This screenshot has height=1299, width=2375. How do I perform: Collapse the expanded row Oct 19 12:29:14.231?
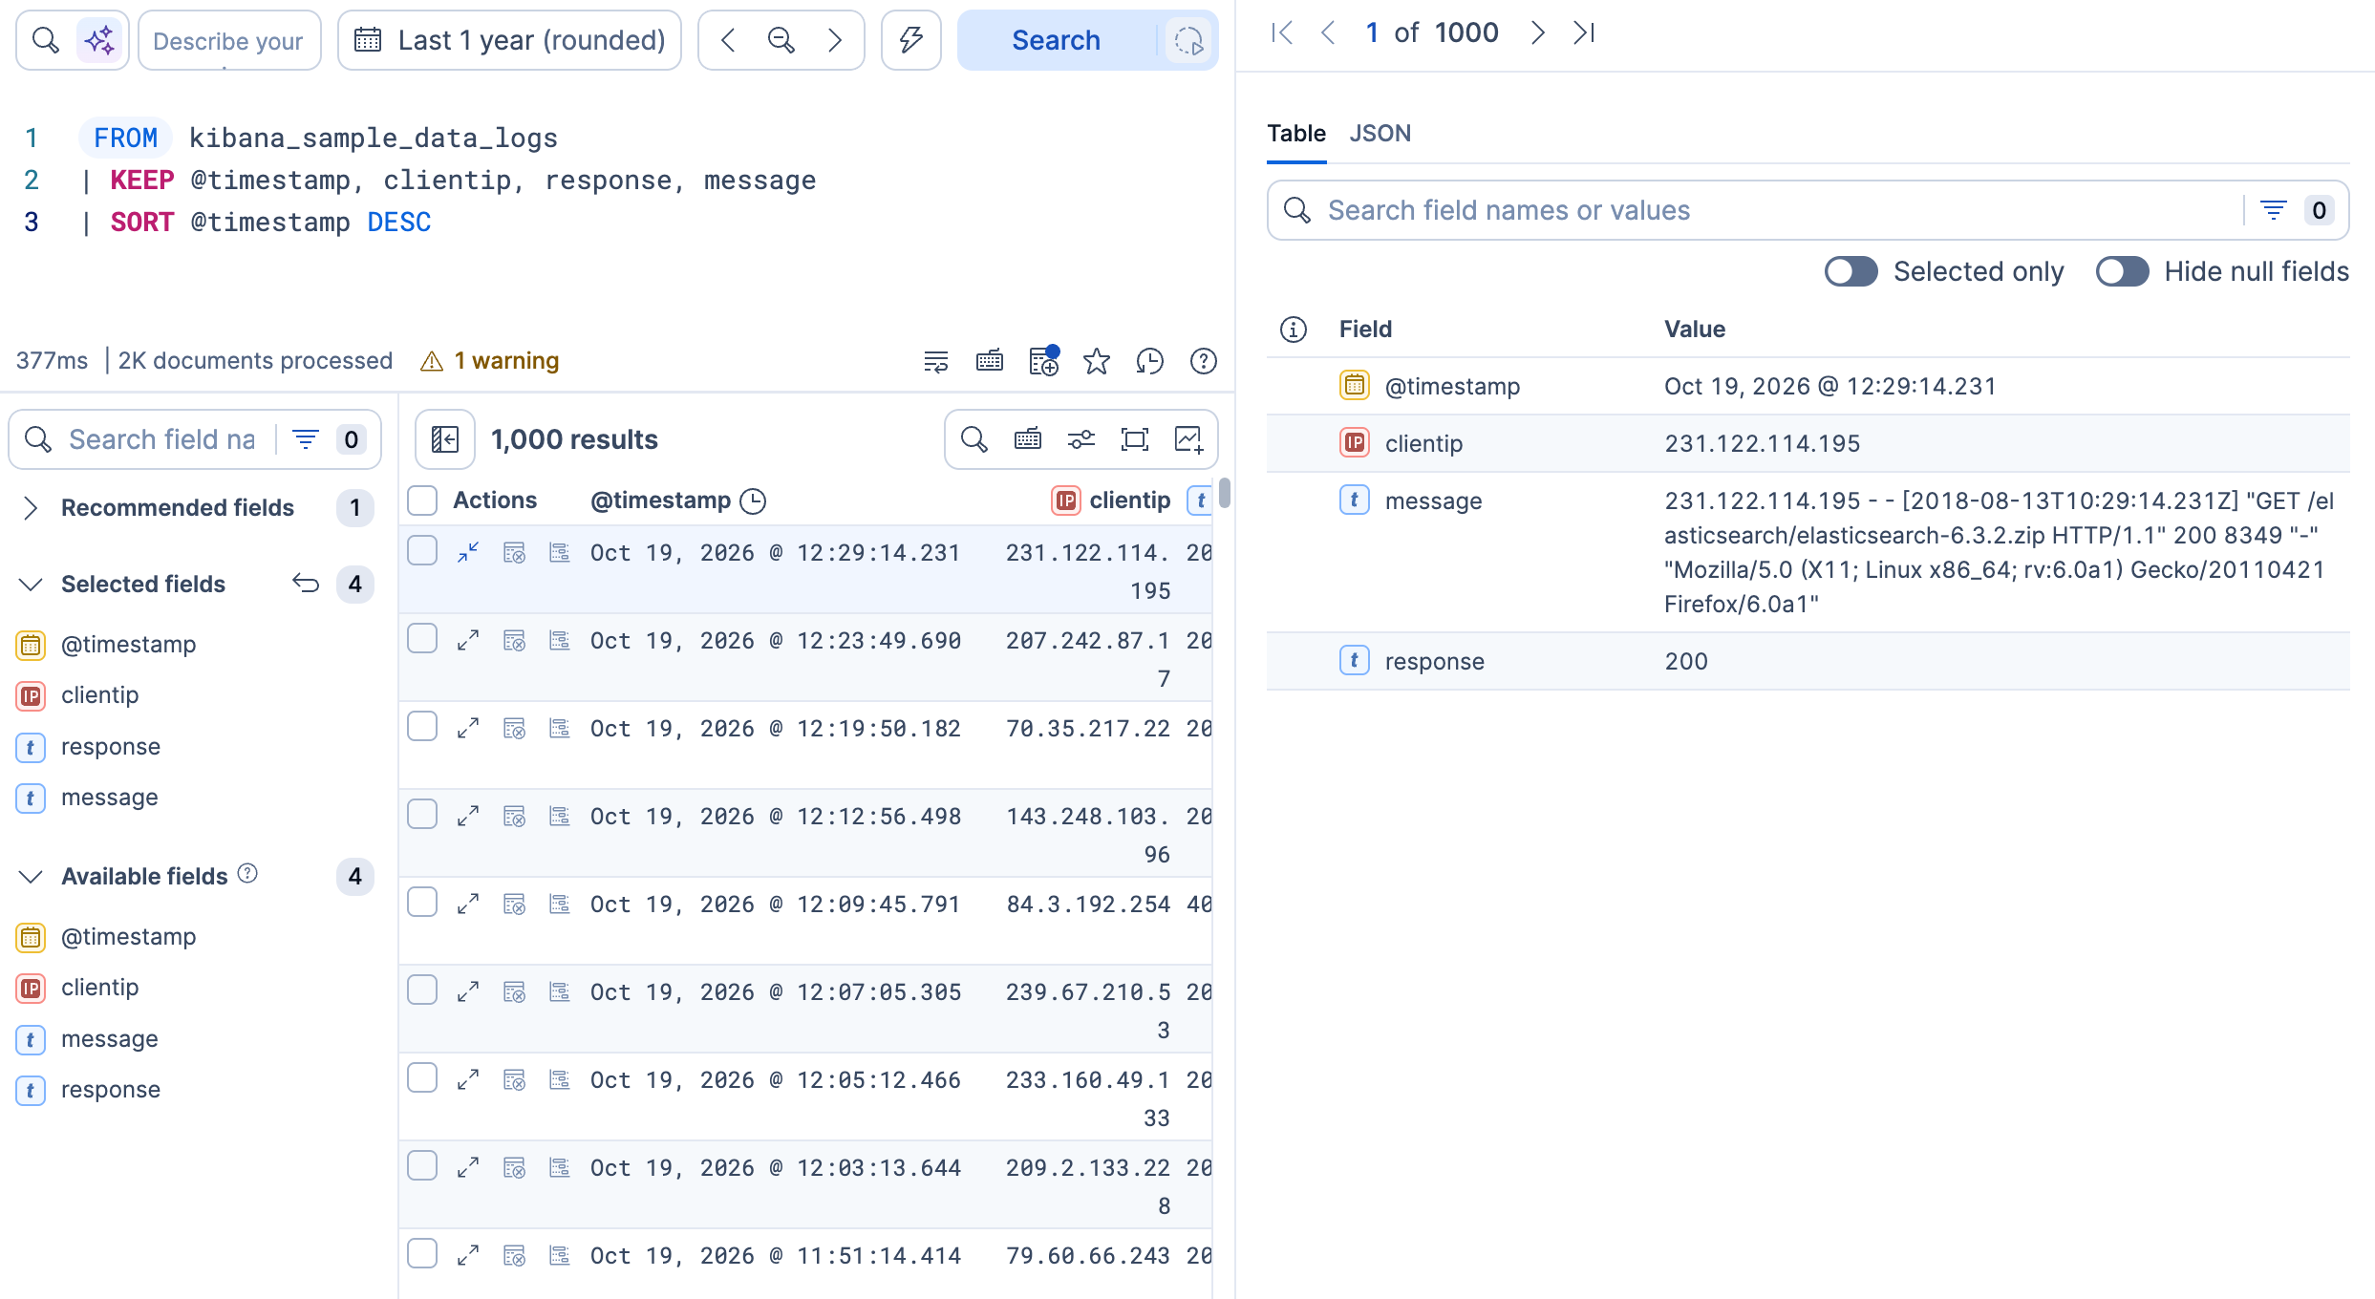coord(467,553)
